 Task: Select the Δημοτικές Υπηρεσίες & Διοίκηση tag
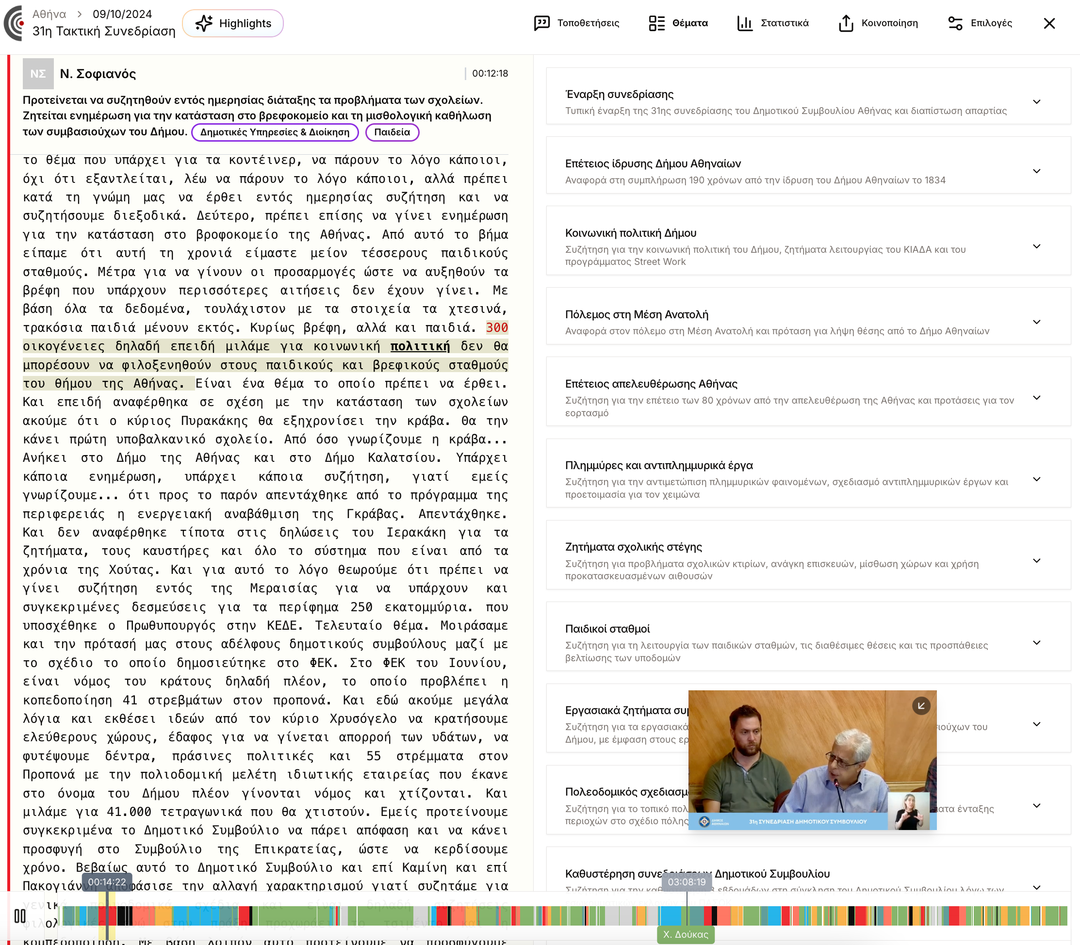(x=275, y=132)
